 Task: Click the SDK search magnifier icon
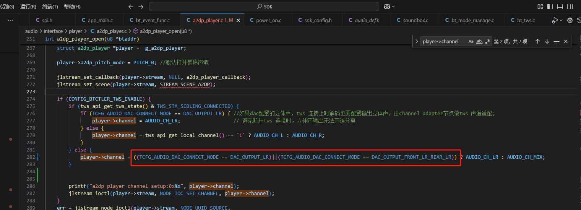[x=260, y=7]
